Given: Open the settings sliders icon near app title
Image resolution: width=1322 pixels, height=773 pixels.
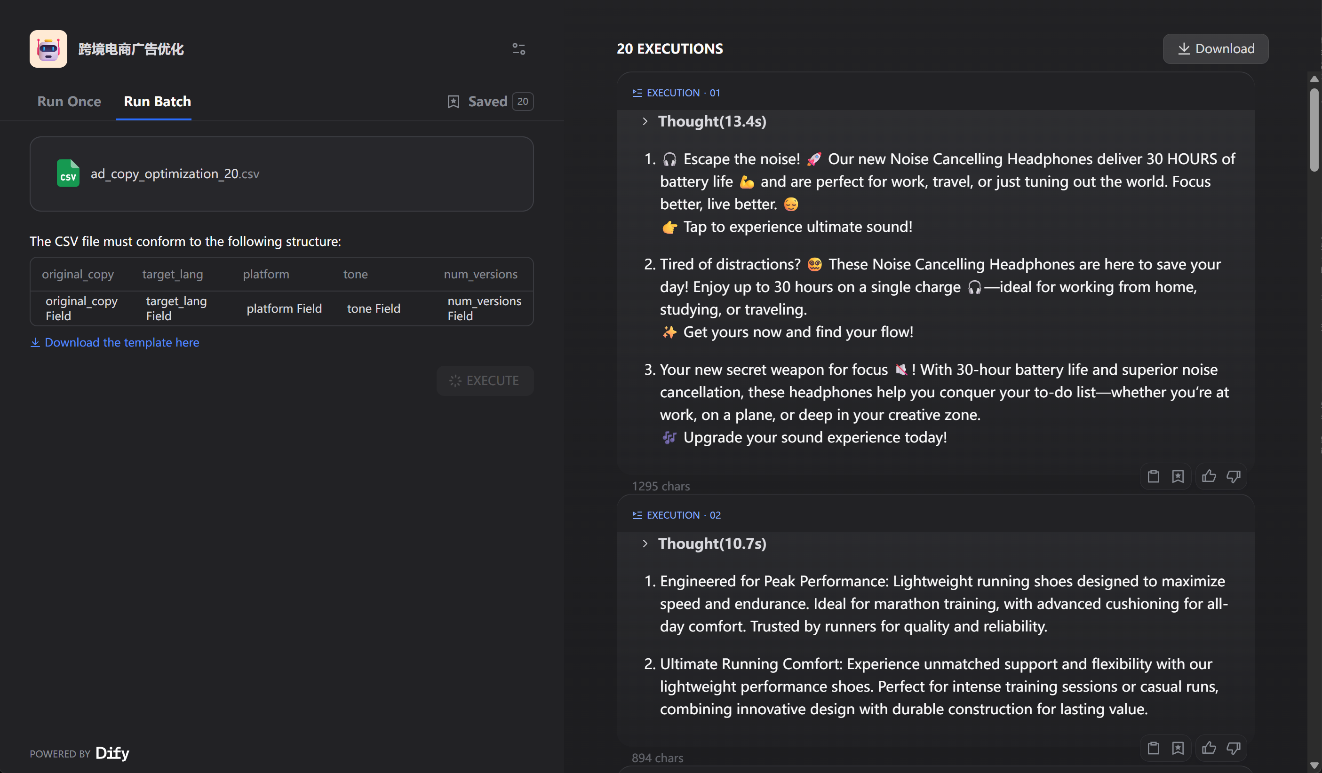Looking at the screenshot, I should [x=518, y=49].
